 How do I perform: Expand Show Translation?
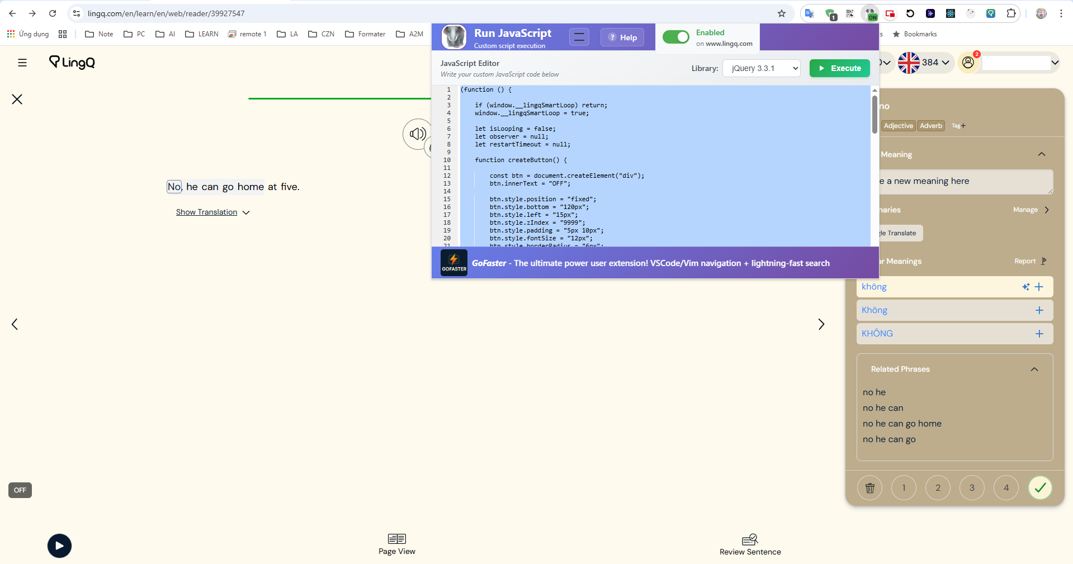click(212, 212)
